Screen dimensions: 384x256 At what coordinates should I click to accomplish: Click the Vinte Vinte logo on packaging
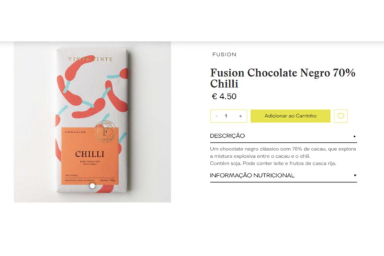90,59
